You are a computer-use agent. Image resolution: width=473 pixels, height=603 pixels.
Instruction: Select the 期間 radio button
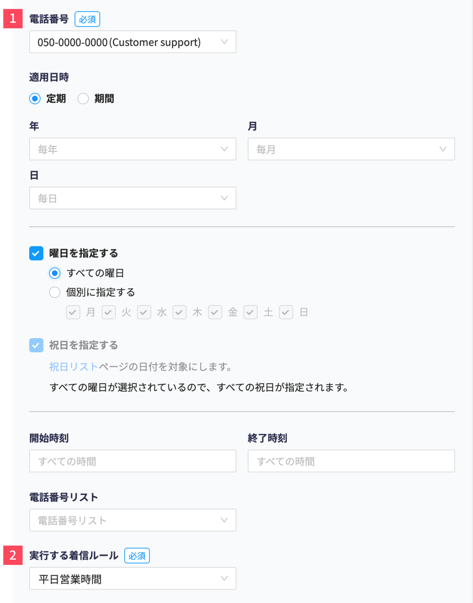(x=83, y=98)
